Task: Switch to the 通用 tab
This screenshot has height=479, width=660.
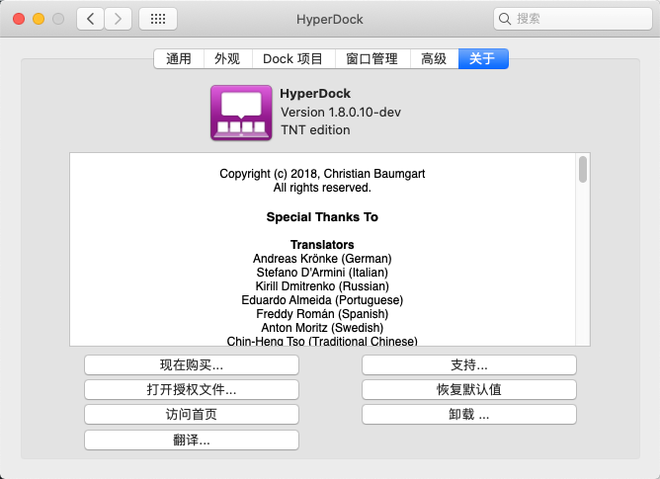Action: (179, 59)
